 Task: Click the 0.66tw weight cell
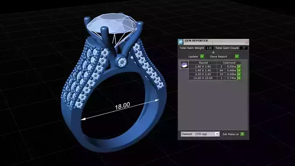click(x=231, y=70)
